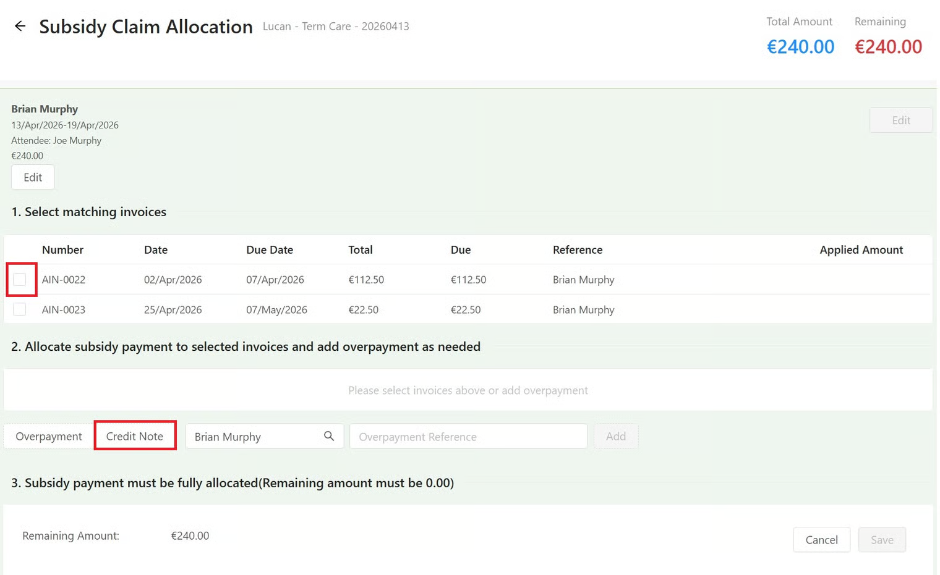940x575 pixels.
Task: Click the AIN-0022 invoice number
Action: point(64,280)
